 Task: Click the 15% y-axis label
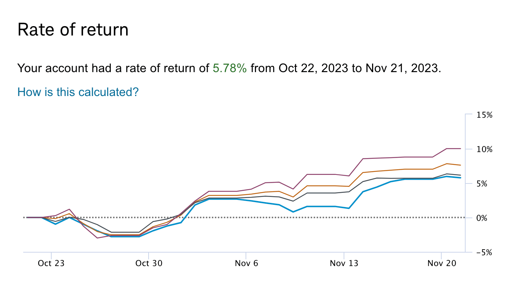coord(485,115)
